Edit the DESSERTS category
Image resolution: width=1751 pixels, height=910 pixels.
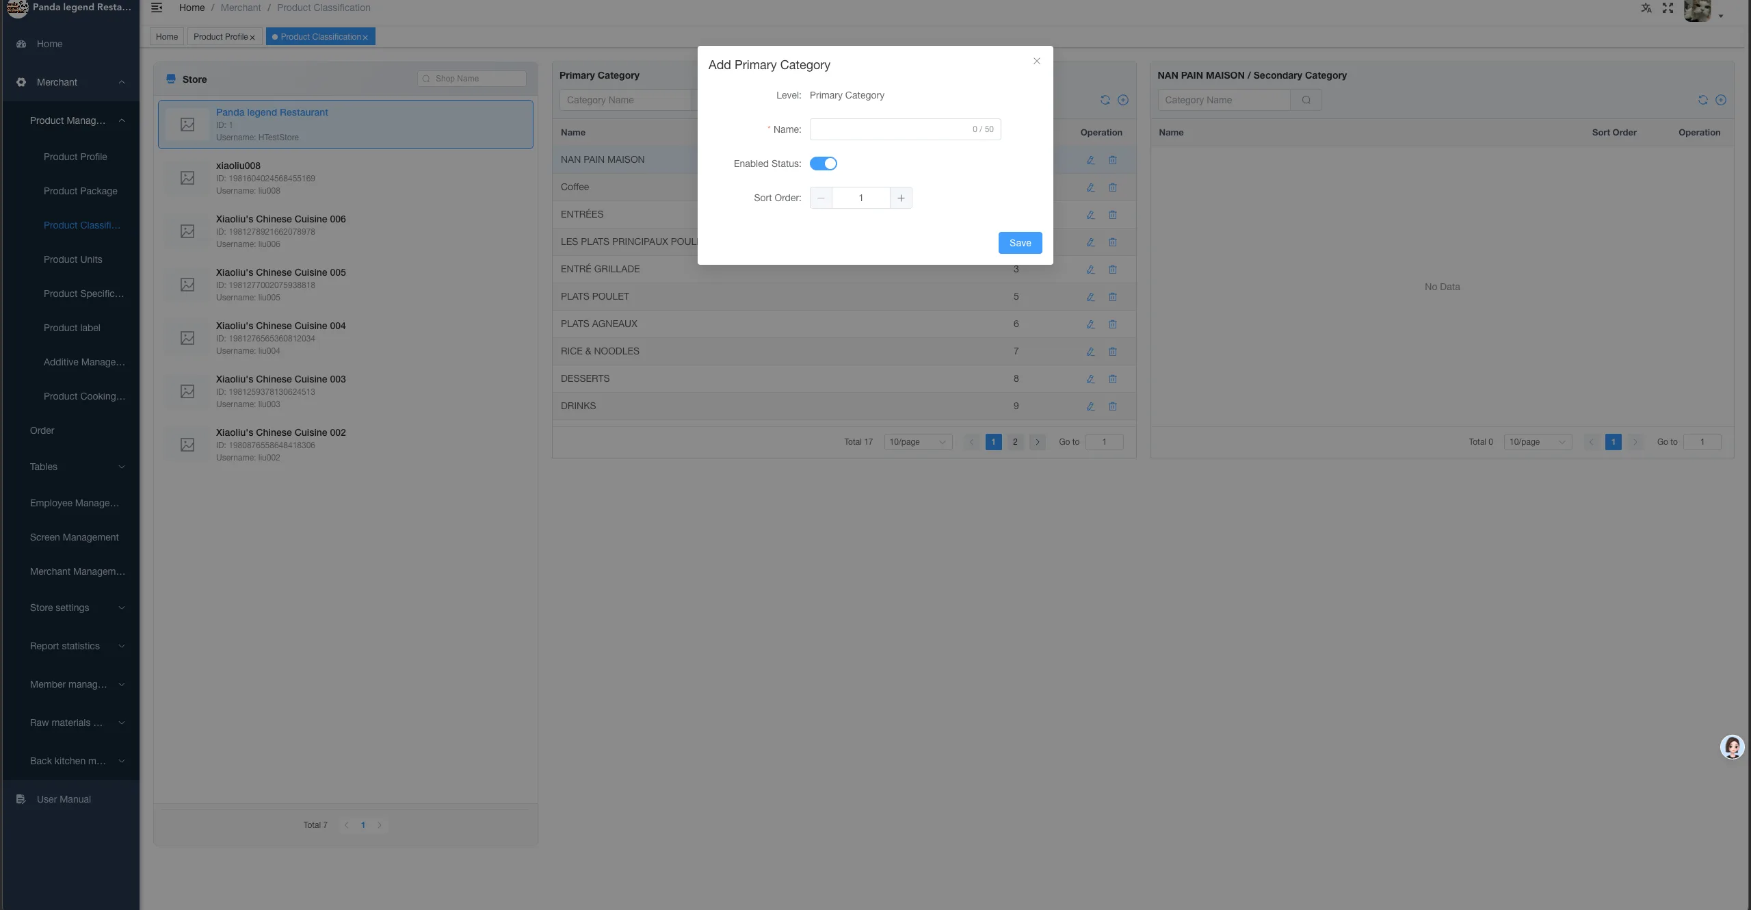pos(1091,379)
